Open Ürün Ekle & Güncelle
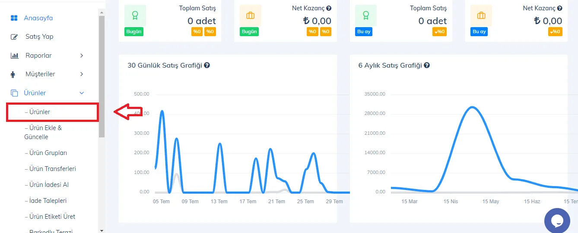The width and height of the screenshot is (578, 233). pyautogui.click(x=43, y=132)
